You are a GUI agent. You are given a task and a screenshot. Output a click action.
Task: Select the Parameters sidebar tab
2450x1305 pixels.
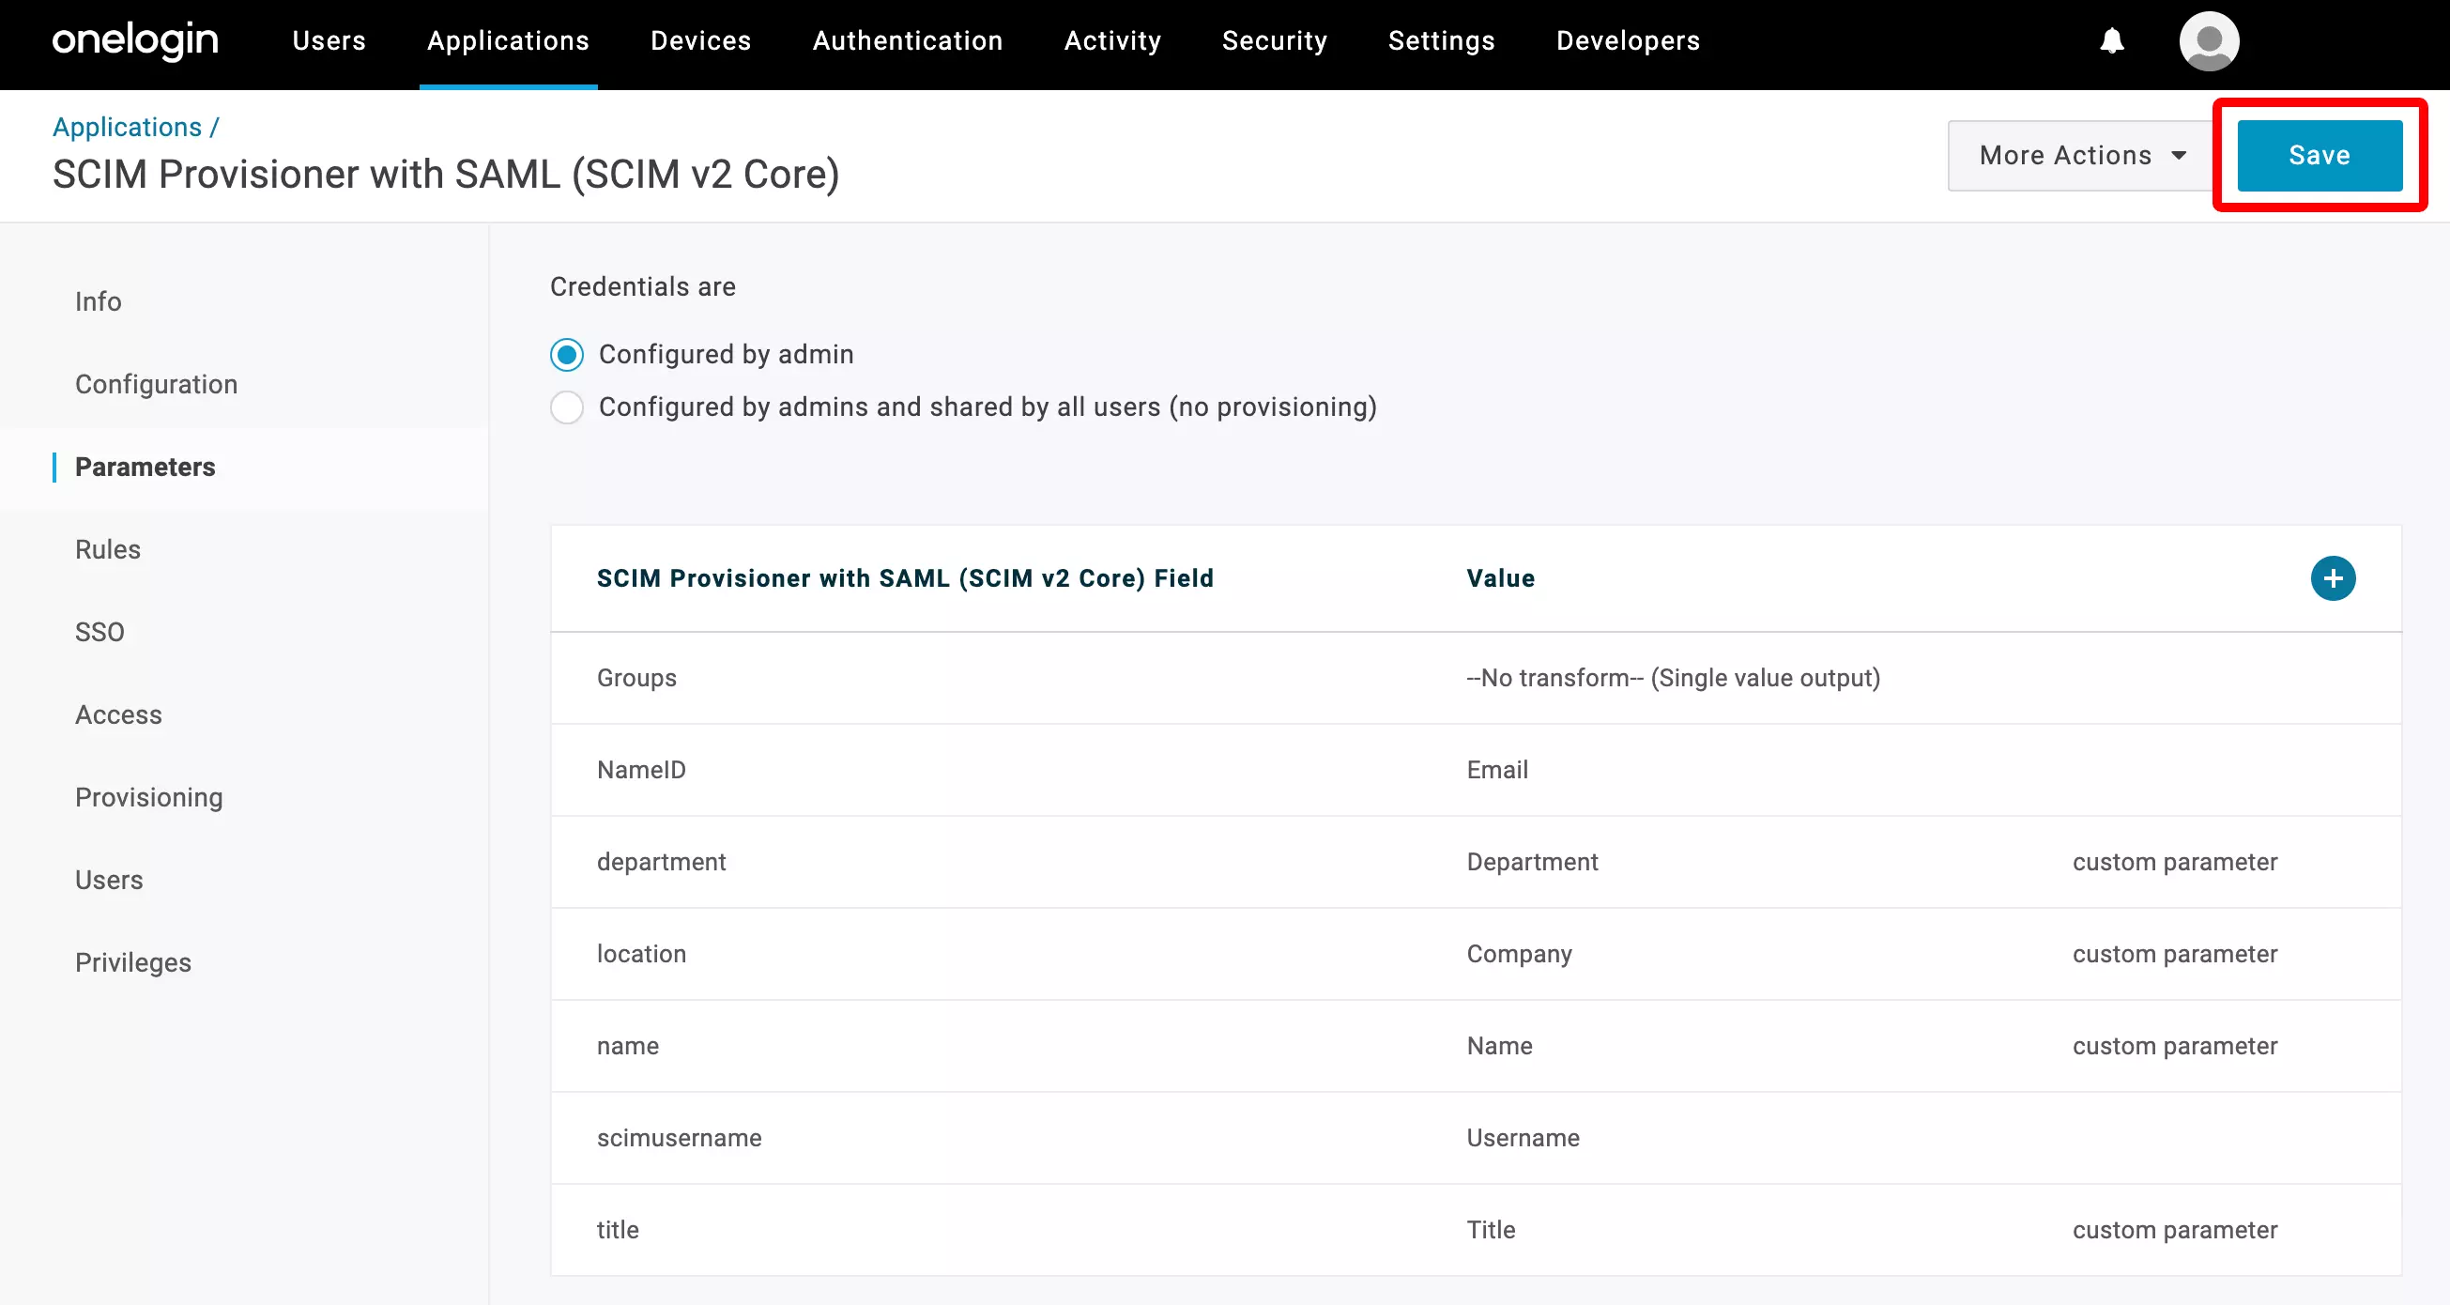click(x=145, y=467)
